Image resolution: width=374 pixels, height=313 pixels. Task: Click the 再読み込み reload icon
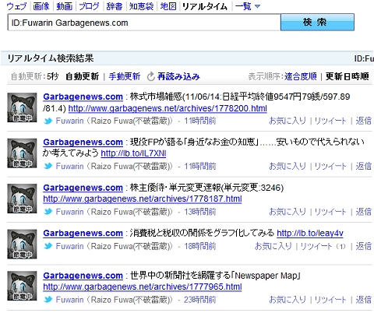click(150, 76)
